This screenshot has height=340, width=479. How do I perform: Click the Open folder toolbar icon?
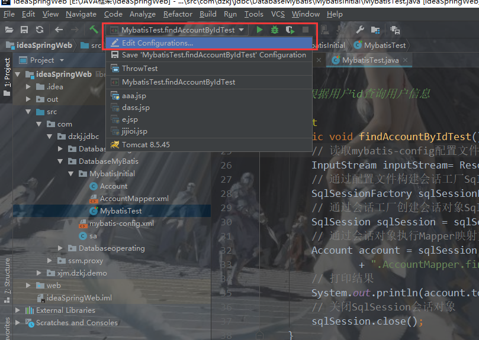pyautogui.click(x=9, y=30)
